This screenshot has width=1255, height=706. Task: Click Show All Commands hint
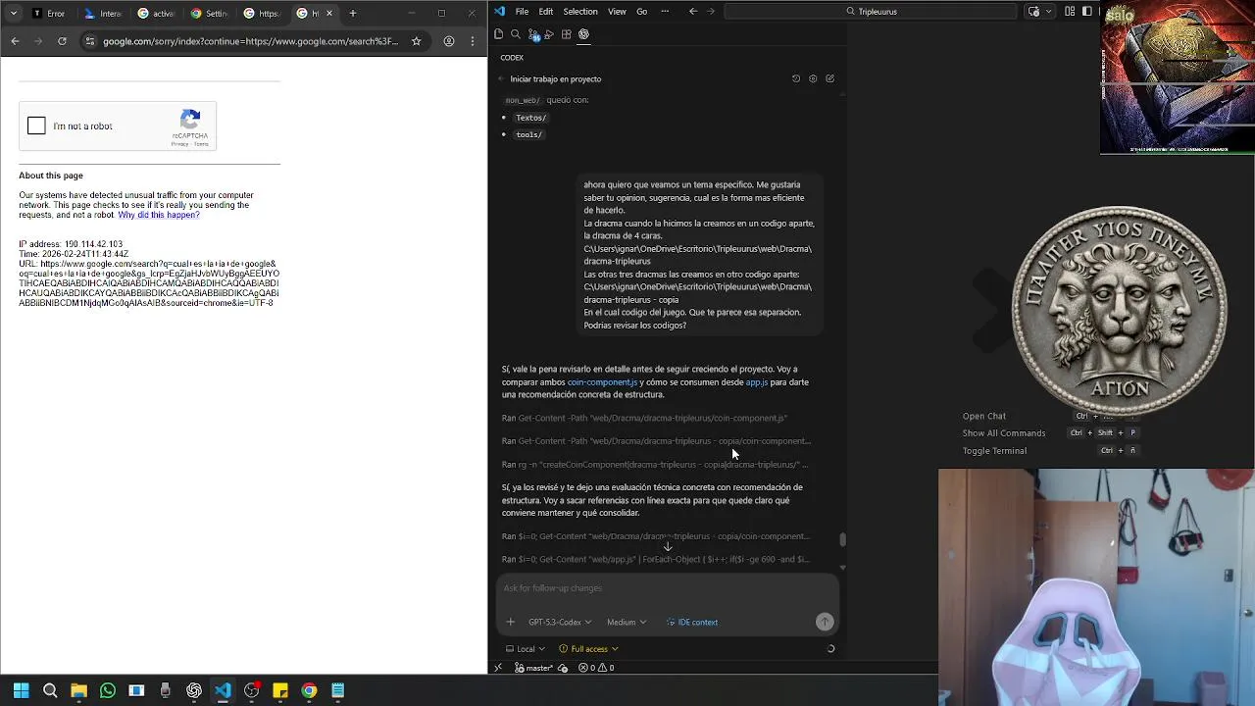pos(1004,433)
